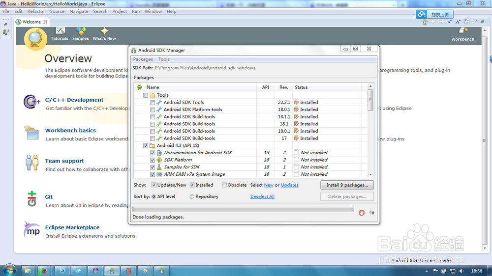Screen dimensions: 492x276
Task: Check the Tools folder checkbox
Action: [x=146, y=95]
